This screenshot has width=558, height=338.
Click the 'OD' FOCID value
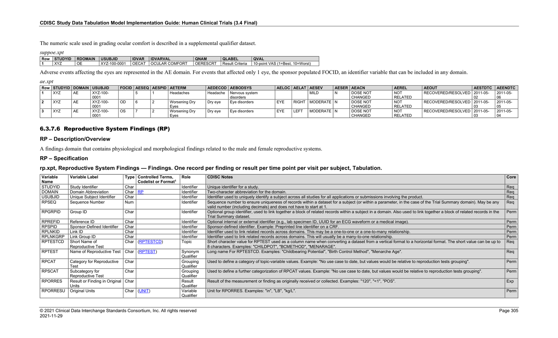(x=123, y=102)
